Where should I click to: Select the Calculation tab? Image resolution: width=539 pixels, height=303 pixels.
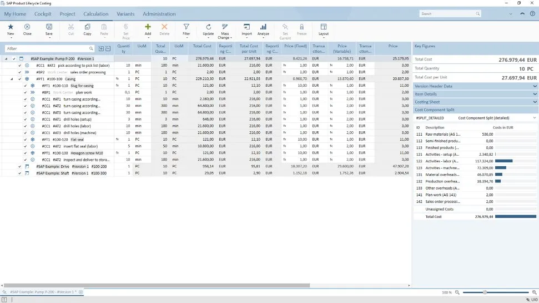[x=96, y=14]
